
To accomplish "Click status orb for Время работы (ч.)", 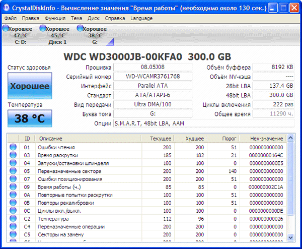I will (x=13, y=186).
